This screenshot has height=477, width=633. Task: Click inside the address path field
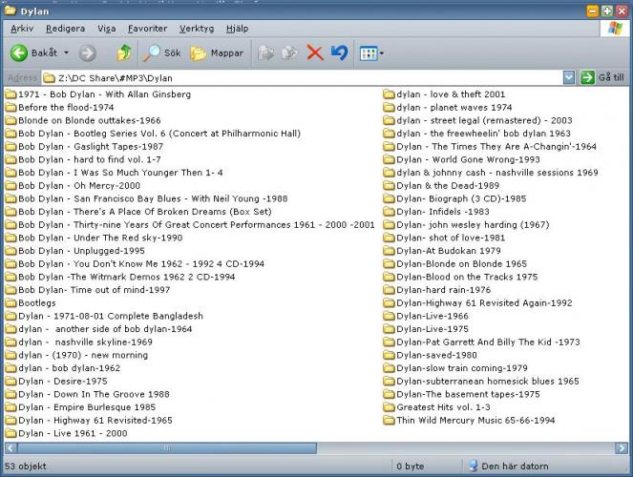pos(306,78)
